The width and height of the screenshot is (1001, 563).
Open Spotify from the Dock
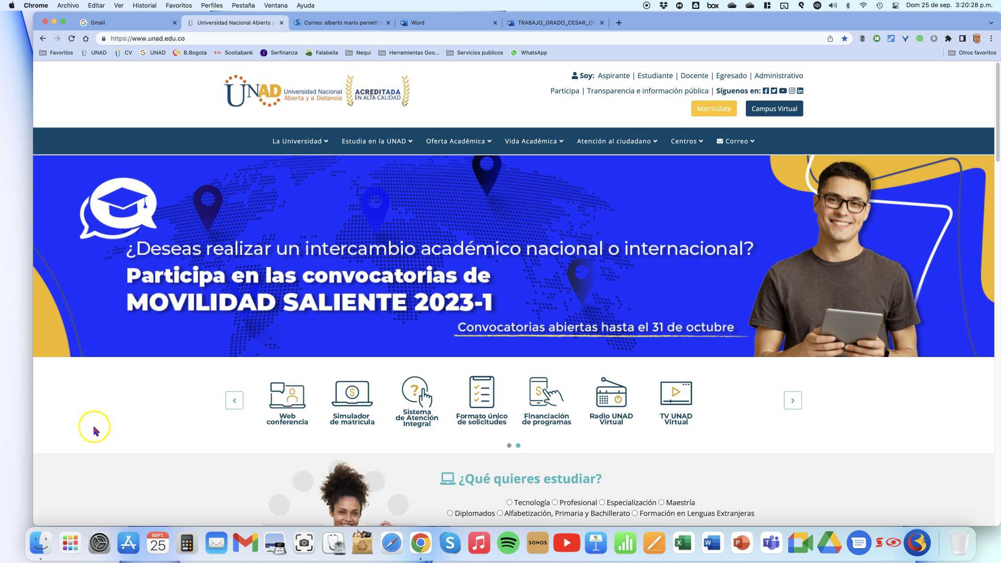[x=508, y=543]
